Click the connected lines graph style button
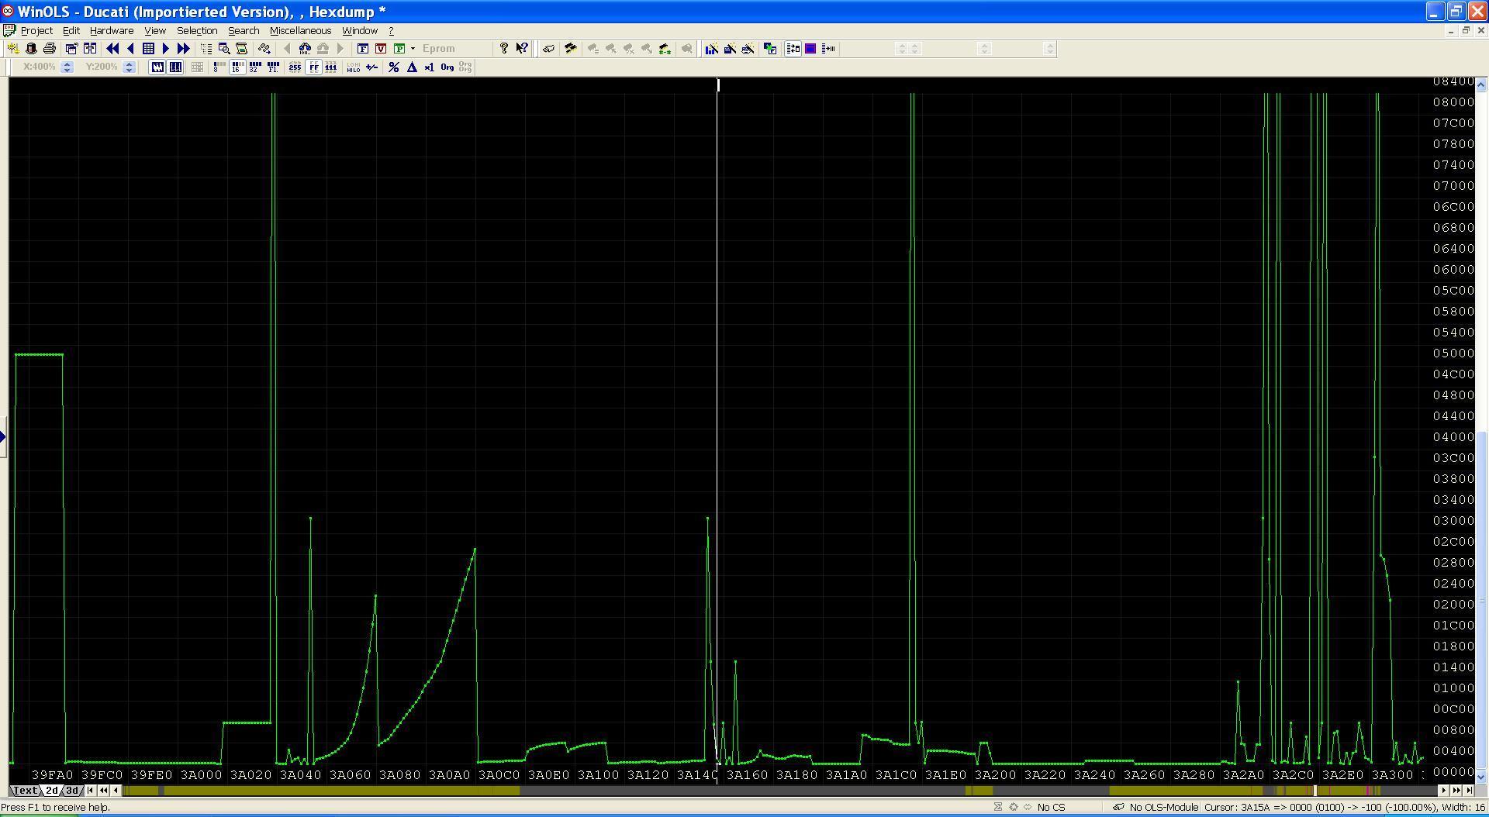The image size is (1489, 817). (x=157, y=67)
